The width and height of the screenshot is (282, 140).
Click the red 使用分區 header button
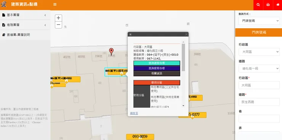coord(157,83)
